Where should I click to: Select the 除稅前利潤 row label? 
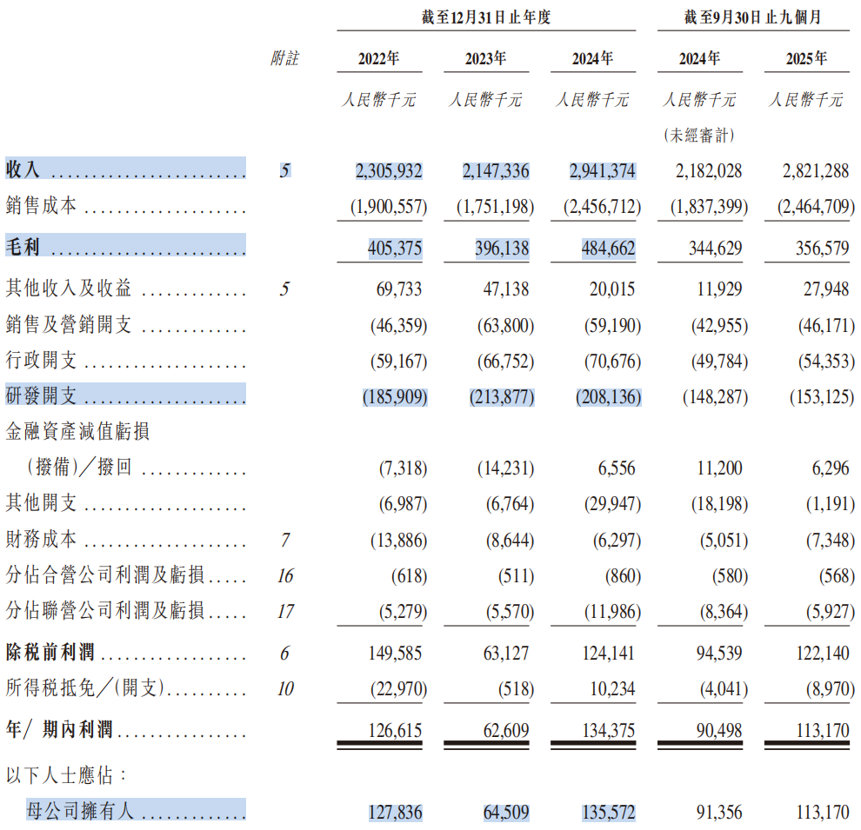point(50,653)
